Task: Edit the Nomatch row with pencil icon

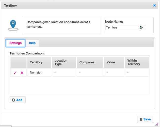Action: click(15, 73)
